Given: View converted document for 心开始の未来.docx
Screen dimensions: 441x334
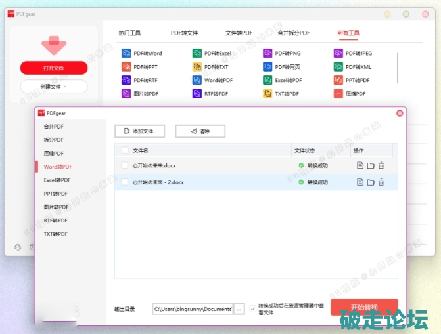Looking at the screenshot, I should pyautogui.click(x=360, y=165).
